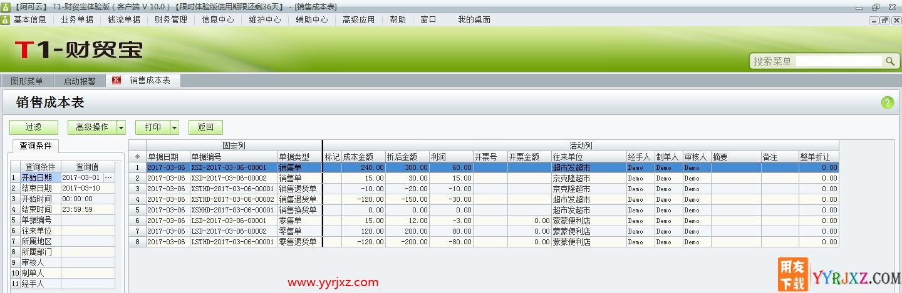902x293 pixels.
Task: Sort by 单据类型 column header
Action: pos(299,157)
